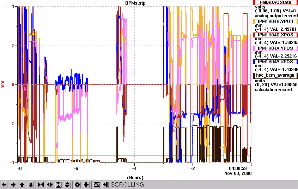Toggle the auto-scroll arrow icon
This screenshot has height=189, width=298.
point(105,185)
